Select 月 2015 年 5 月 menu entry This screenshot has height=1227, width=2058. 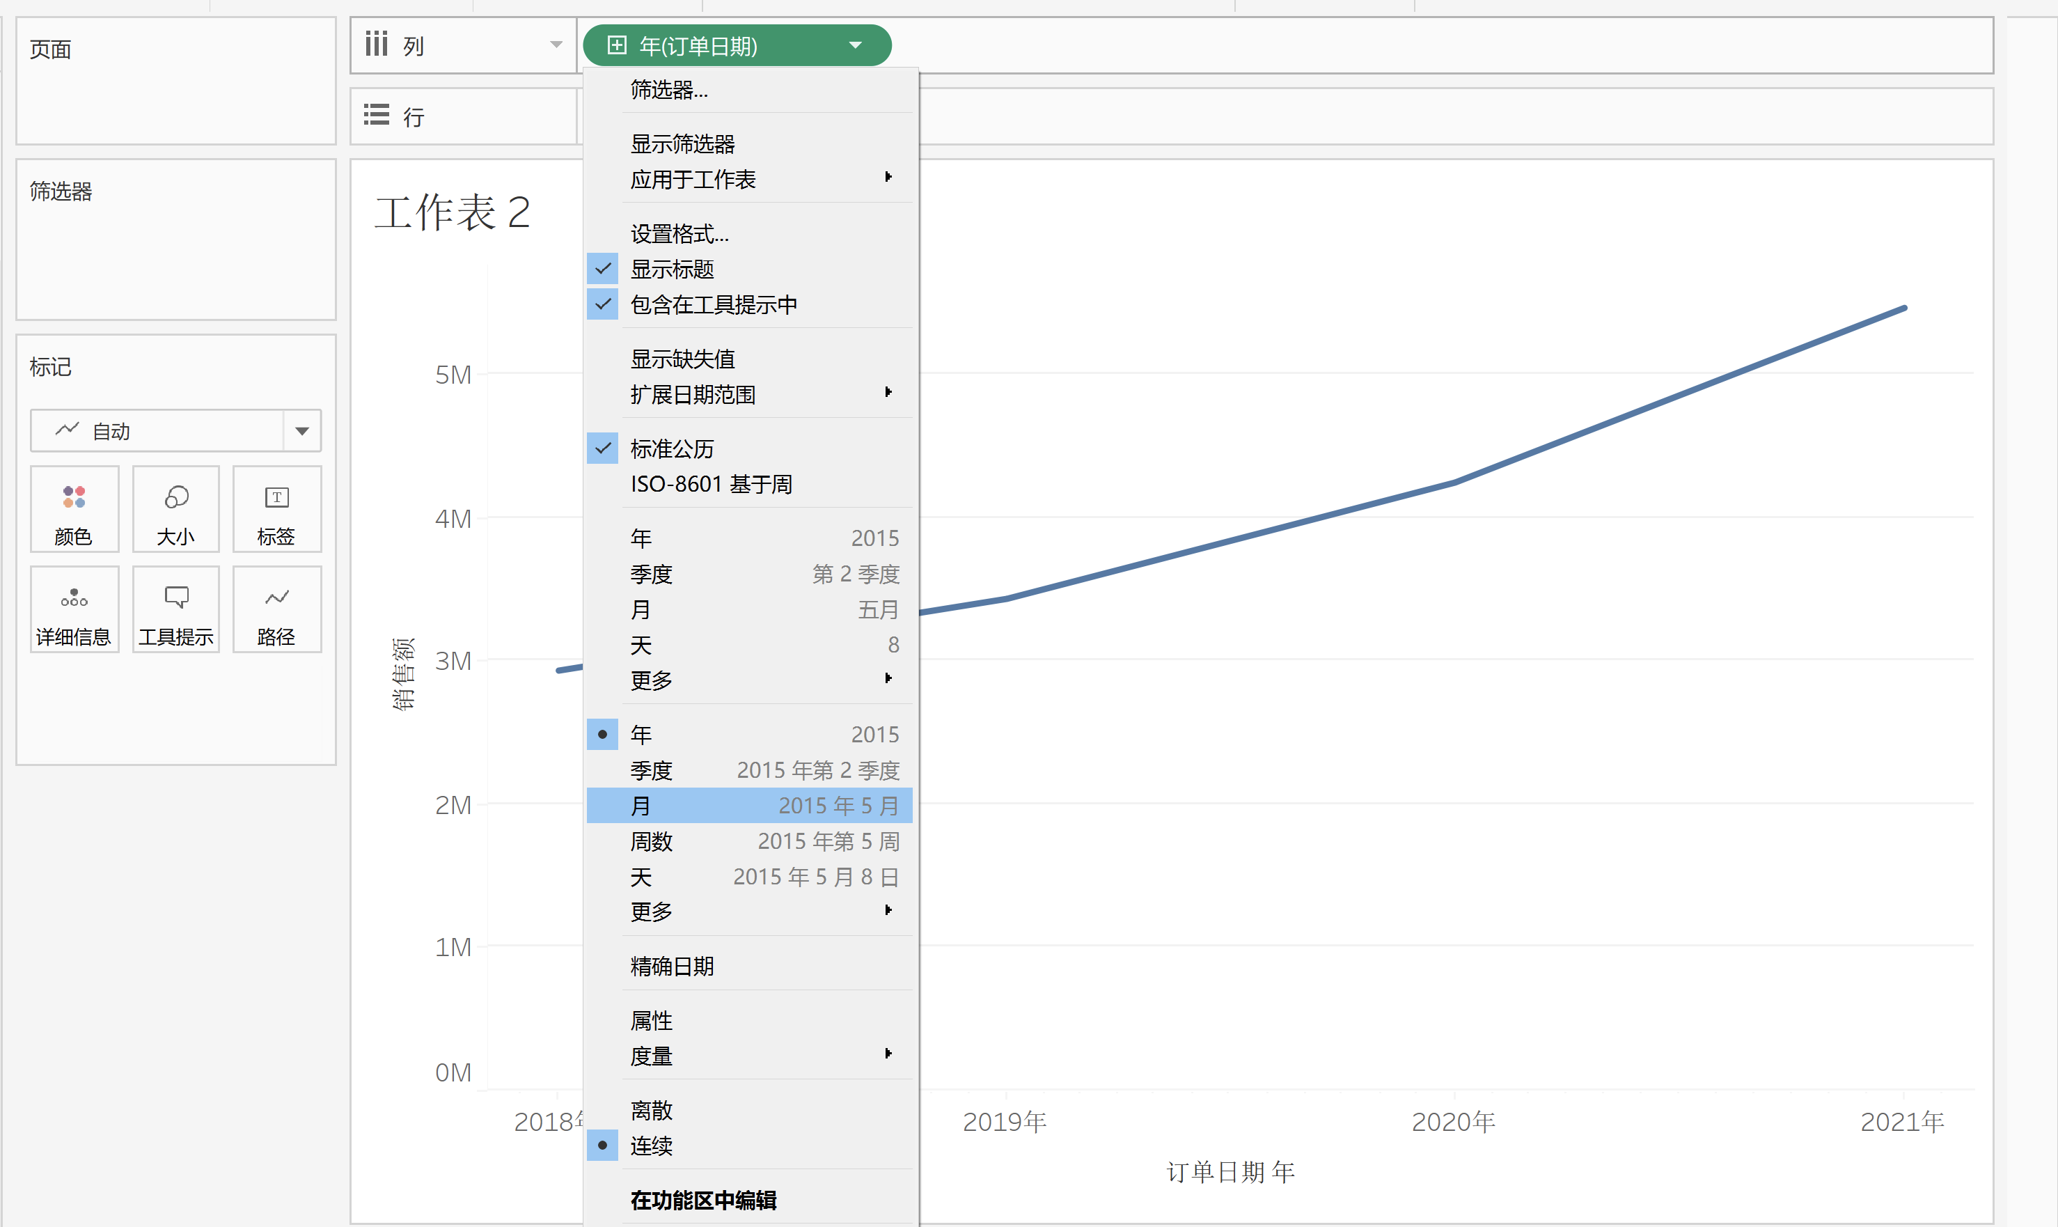[750, 805]
